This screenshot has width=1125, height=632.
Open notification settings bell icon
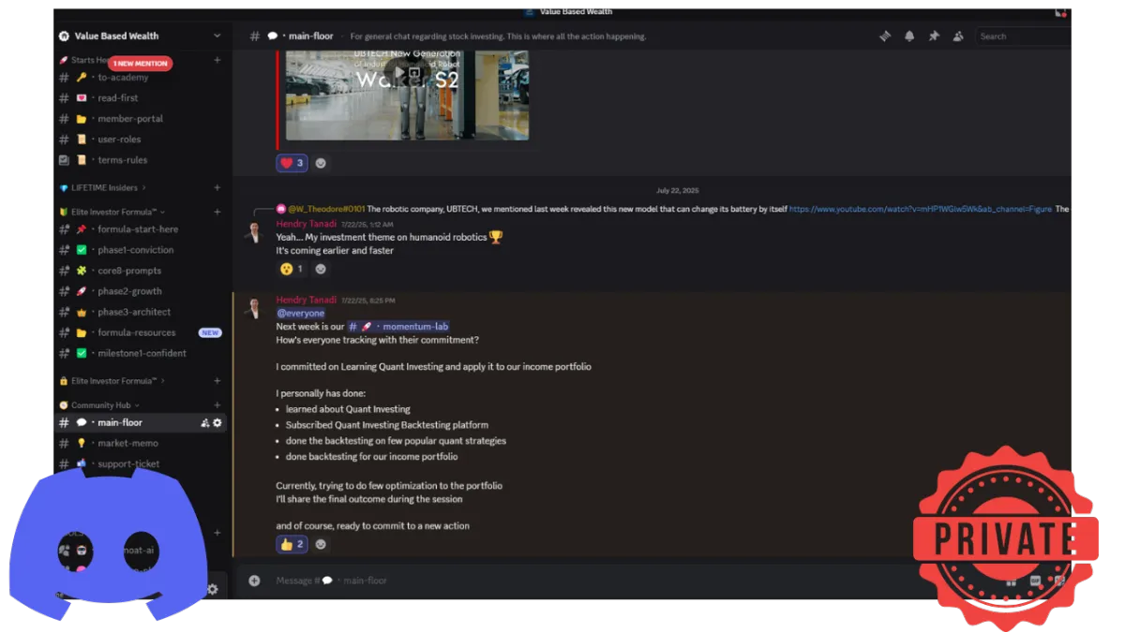click(908, 37)
